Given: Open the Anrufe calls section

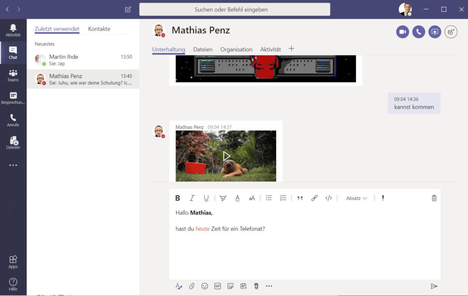Looking at the screenshot, I should pyautogui.click(x=13, y=120).
